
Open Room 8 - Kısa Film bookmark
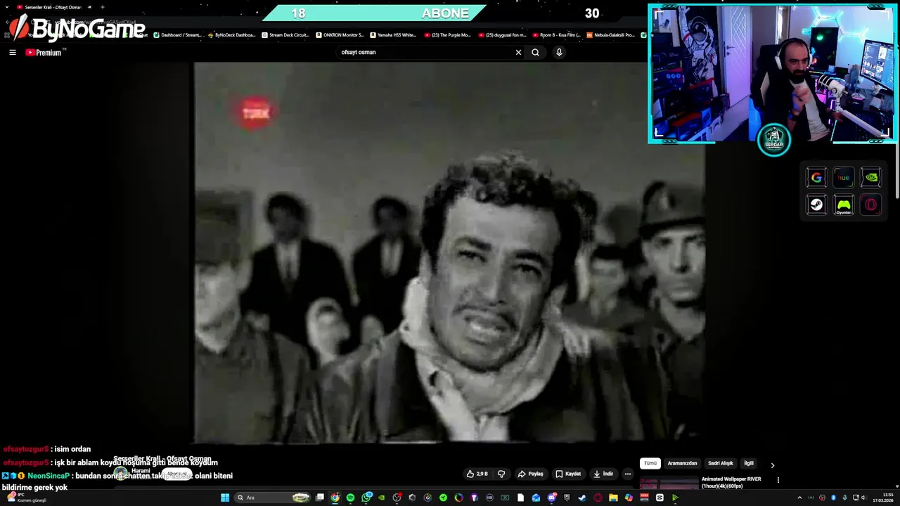pyautogui.click(x=557, y=34)
